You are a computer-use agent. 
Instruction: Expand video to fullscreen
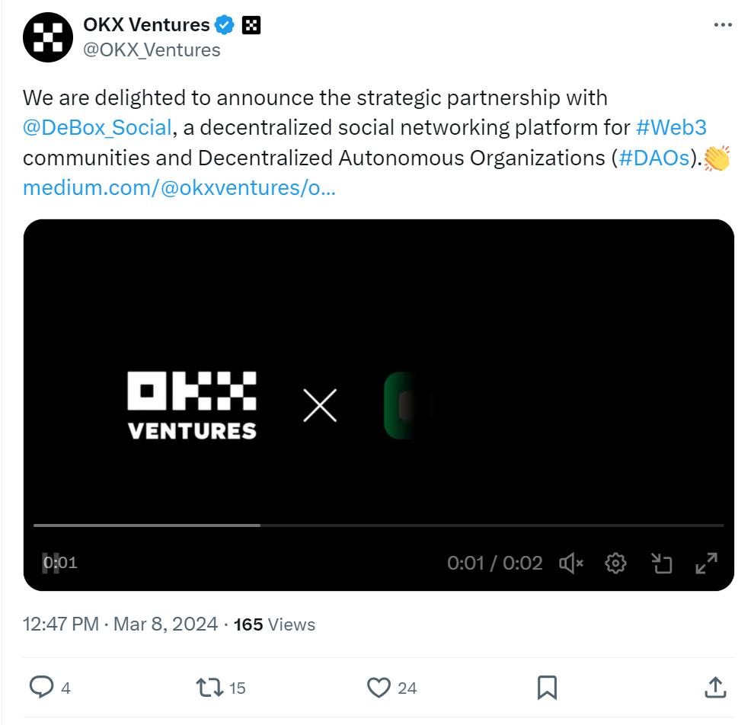click(x=707, y=564)
